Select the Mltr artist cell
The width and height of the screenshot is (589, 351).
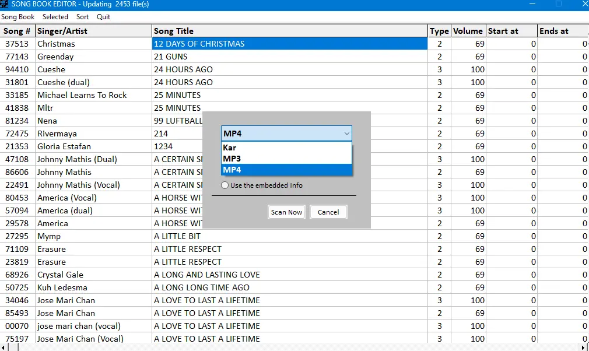(93, 108)
